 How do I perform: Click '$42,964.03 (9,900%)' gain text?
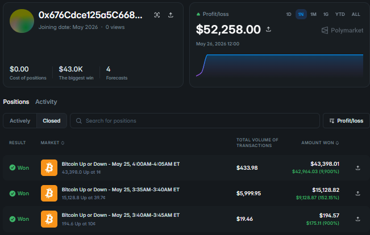315,171
